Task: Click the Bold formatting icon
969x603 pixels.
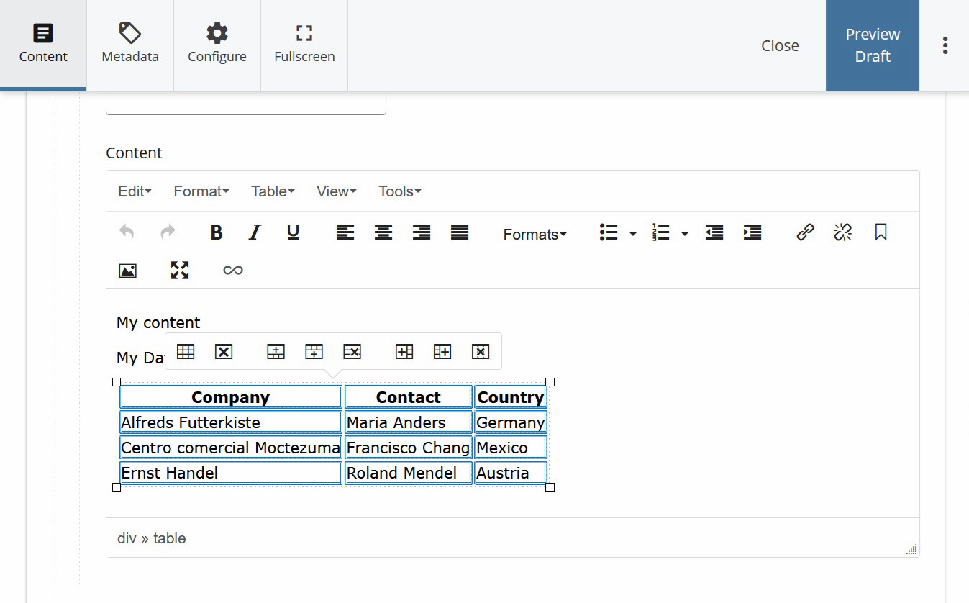Action: 216,232
